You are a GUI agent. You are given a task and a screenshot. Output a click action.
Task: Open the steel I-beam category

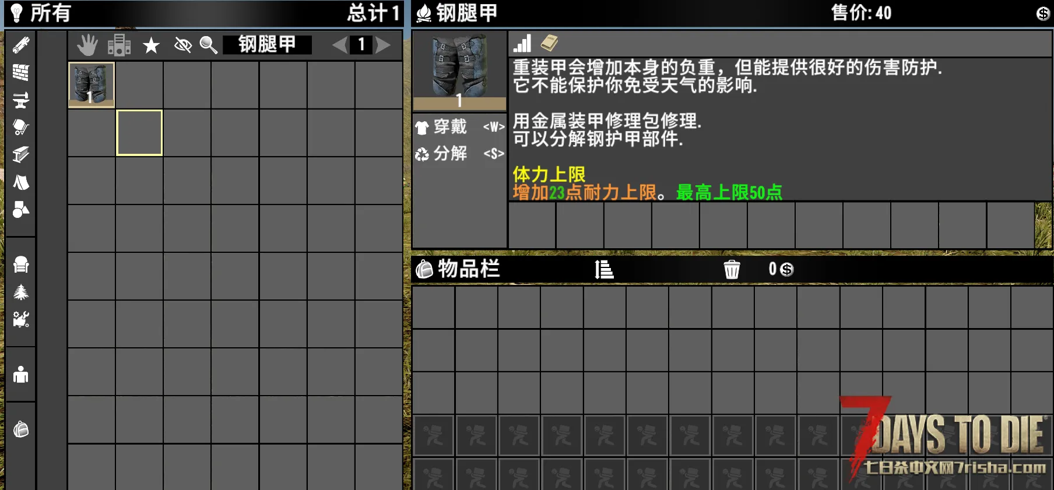(21, 154)
